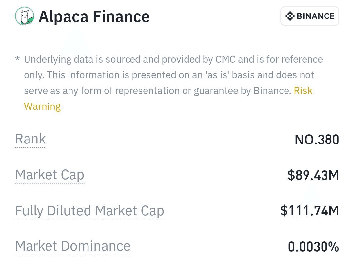Click the Binance diamond logo icon
This screenshot has height=266, width=354.
pos(290,16)
